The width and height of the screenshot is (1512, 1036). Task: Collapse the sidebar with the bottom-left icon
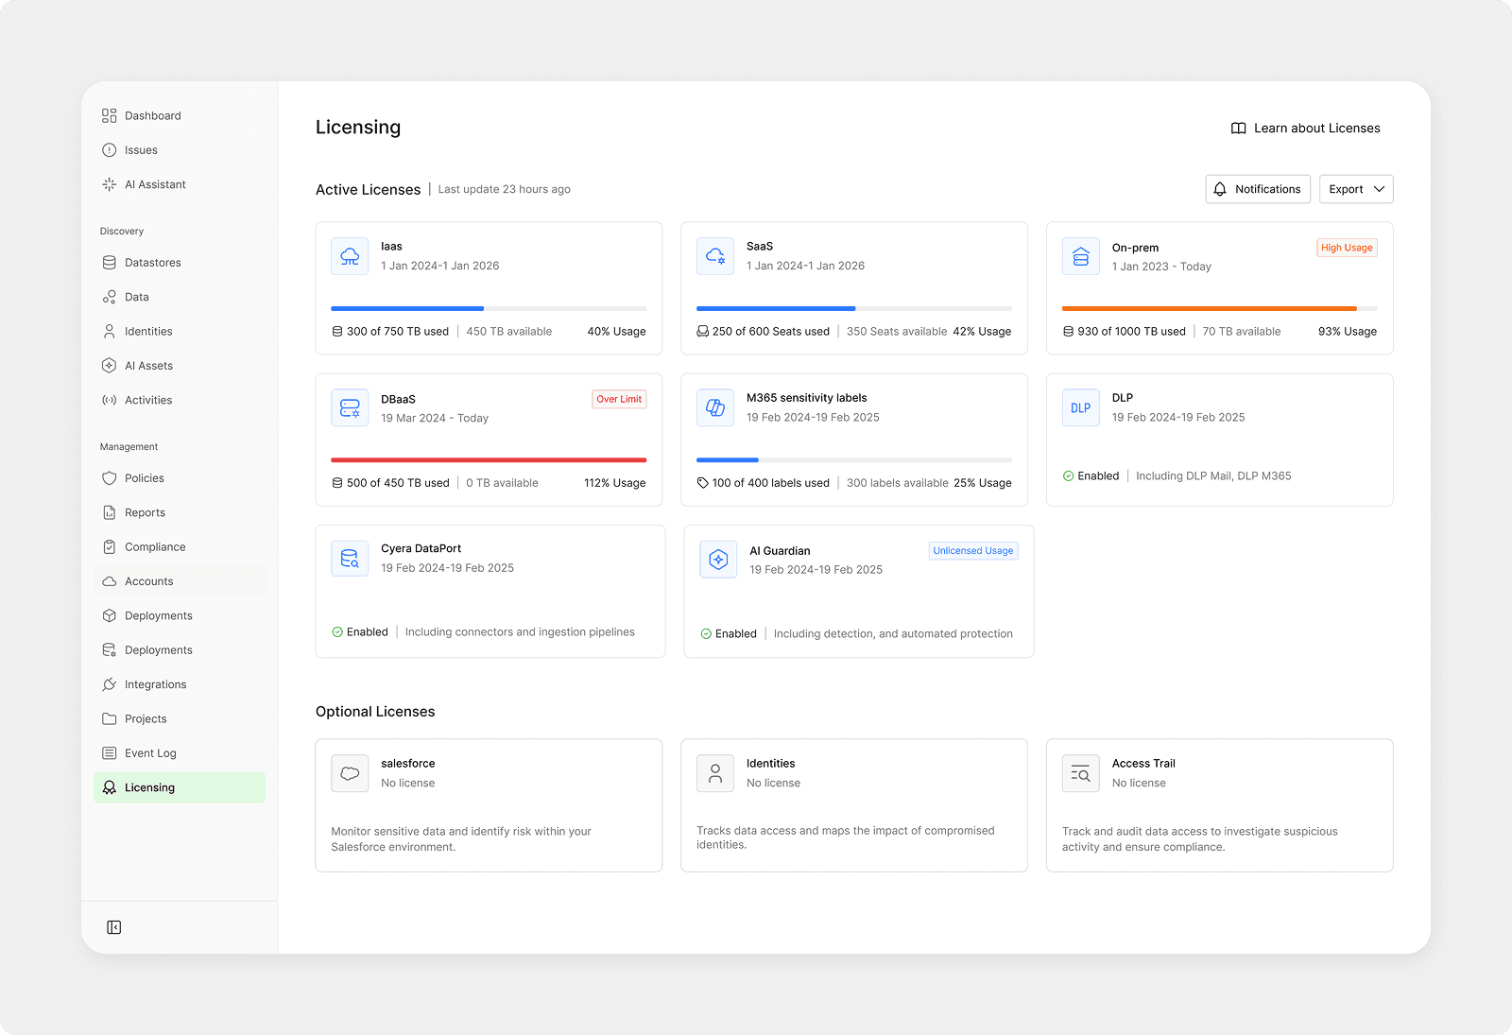[113, 927]
